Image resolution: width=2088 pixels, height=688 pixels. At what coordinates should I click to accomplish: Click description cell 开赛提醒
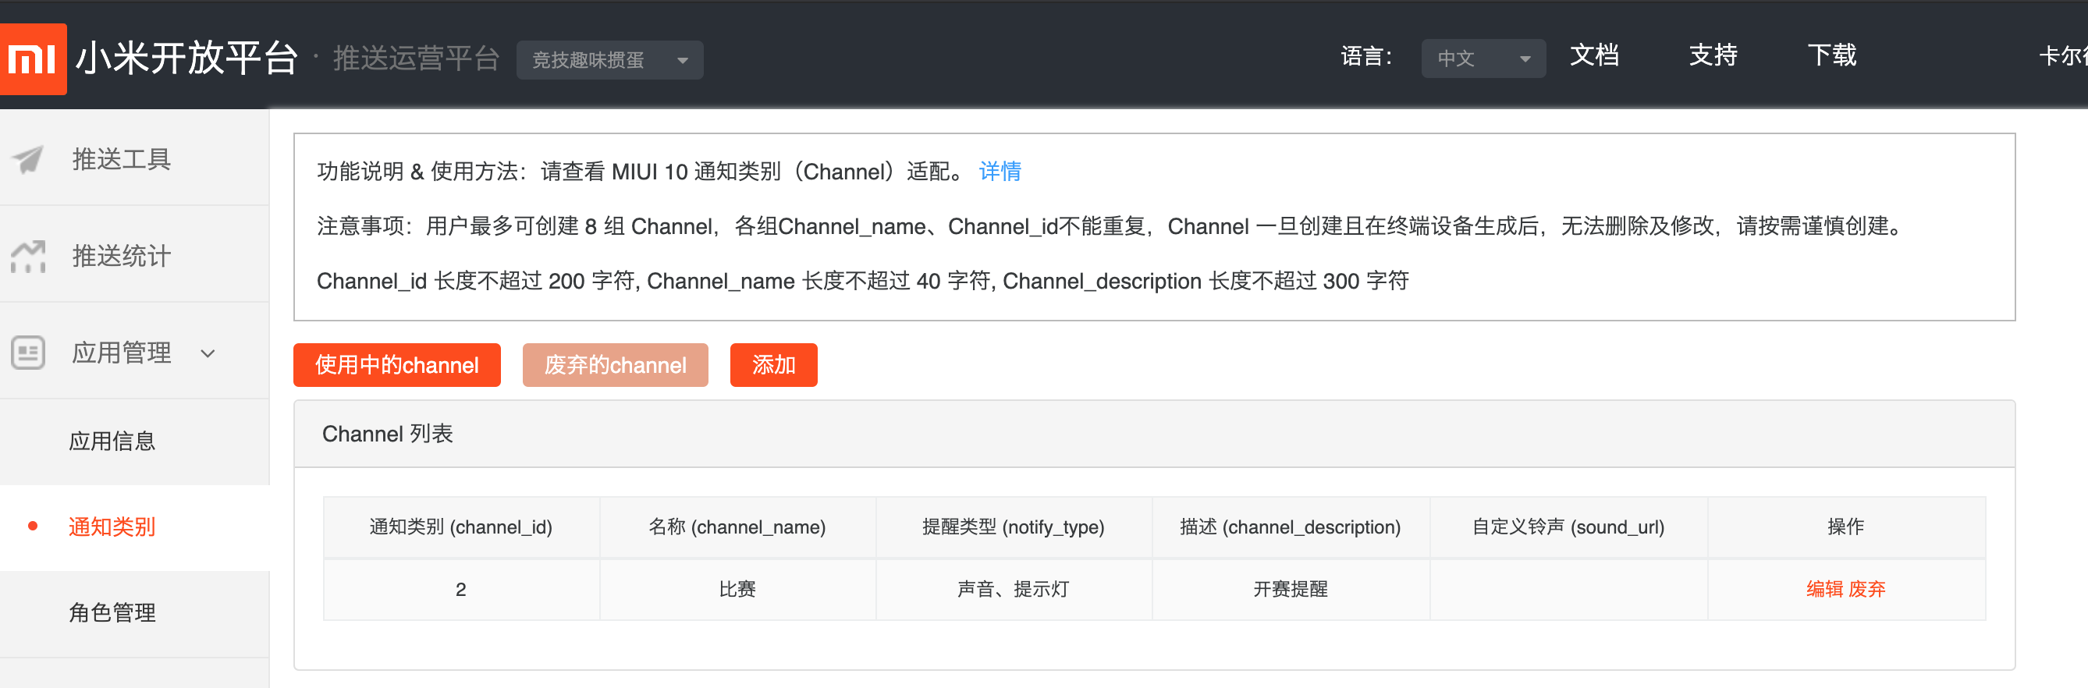[x=1291, y=589]
